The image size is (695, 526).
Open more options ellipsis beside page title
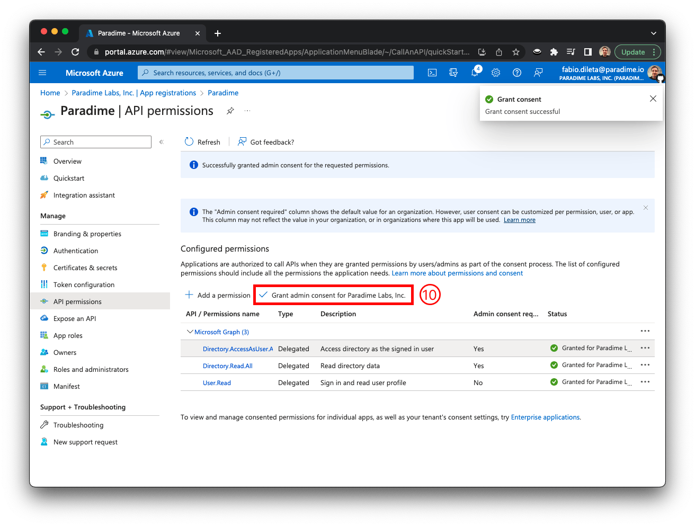tap(247, 111)
